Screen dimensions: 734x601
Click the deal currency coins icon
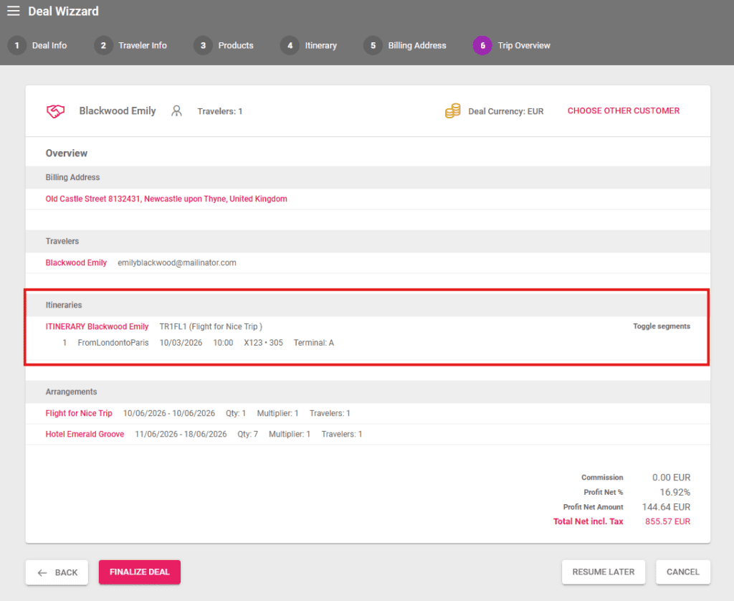(452, 111)
